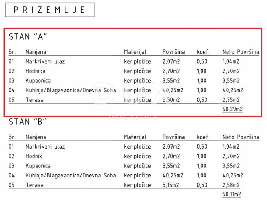Click the 2,58m2 net area value
The height and width of the screenshot is (203, 267).
(x=231, y=185)
